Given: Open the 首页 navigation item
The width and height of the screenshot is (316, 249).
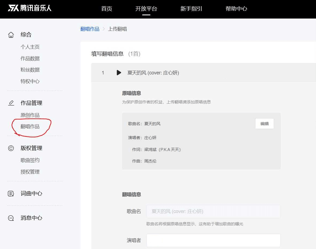Looking at the screenshot, I should click(x=106, y=9).
